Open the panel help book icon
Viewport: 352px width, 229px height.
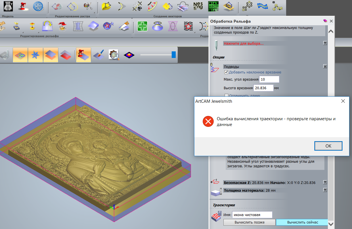tap(325, 21)
